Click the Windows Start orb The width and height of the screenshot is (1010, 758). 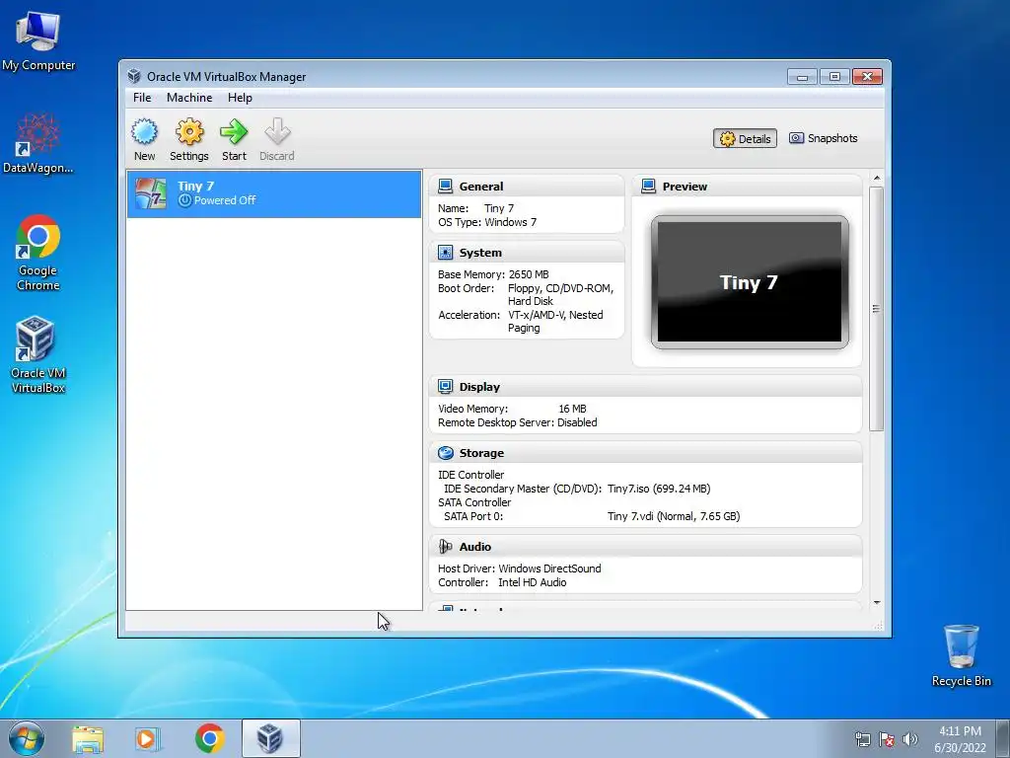27,738
